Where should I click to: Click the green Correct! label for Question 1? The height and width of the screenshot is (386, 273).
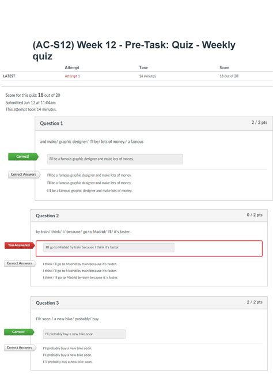click(x=23, y=157)
